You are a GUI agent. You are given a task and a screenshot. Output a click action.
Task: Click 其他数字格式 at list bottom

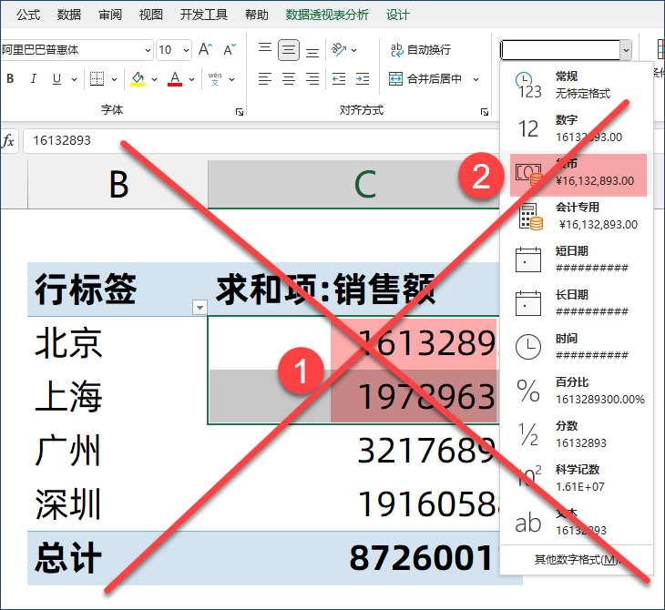(577, 559)
